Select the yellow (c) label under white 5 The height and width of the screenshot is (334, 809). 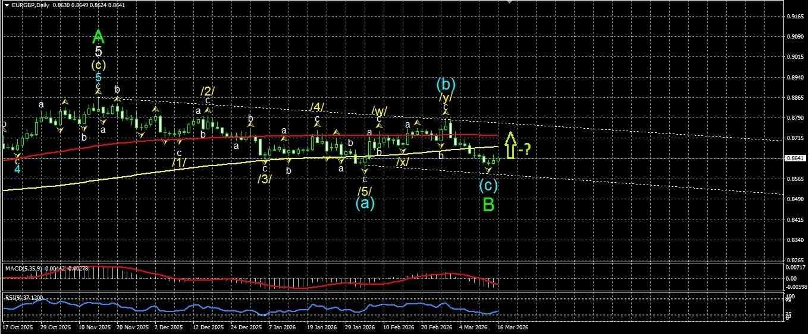pos(99,65)
